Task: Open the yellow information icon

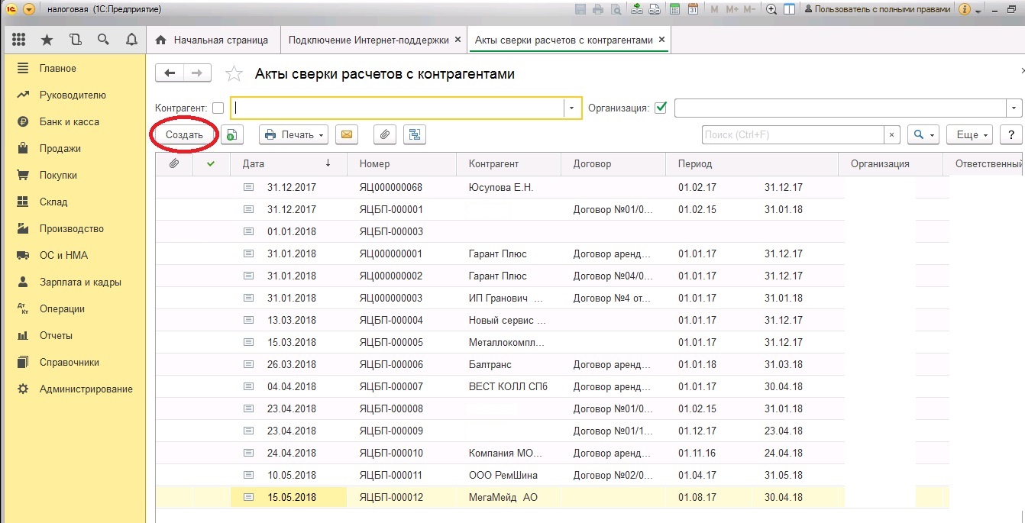Action: [965, 9]
